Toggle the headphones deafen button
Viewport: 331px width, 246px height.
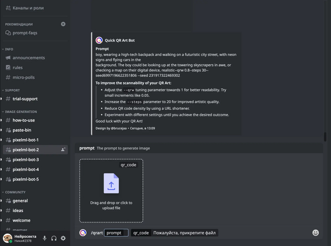pyautogui.click(x=54, y=238)
